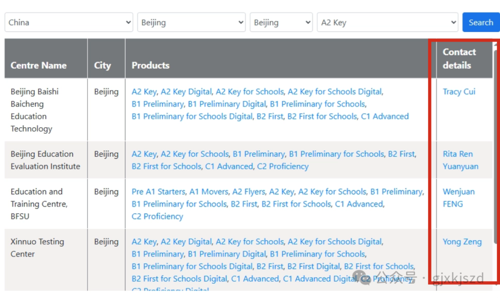Viewport: 500px width, 298px height.
Task: Click A2 Key for Schools Digital, Xinnuo row
Action: (335, 242)
